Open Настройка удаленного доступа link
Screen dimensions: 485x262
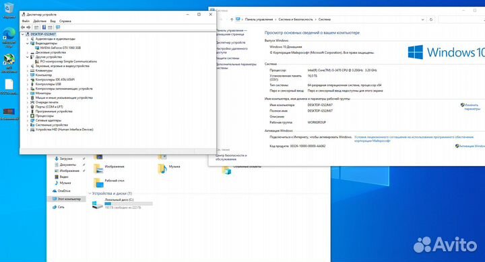232,50
